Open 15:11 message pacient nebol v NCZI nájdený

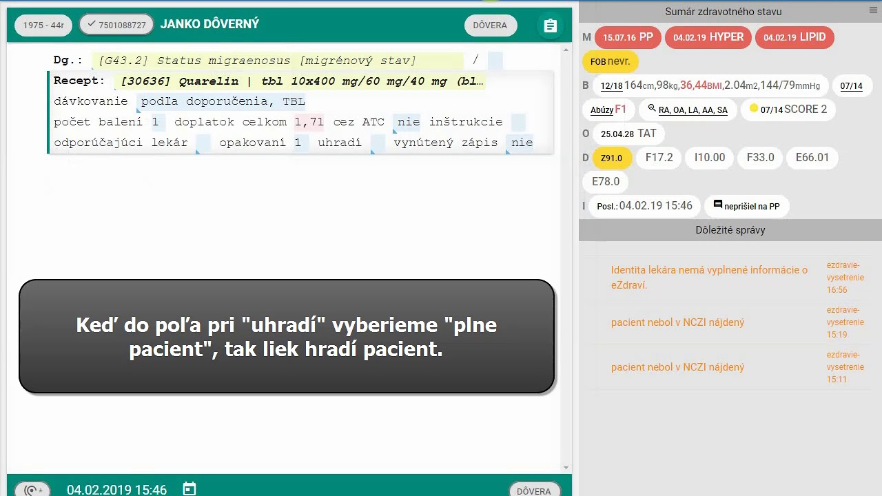[677, 367]
